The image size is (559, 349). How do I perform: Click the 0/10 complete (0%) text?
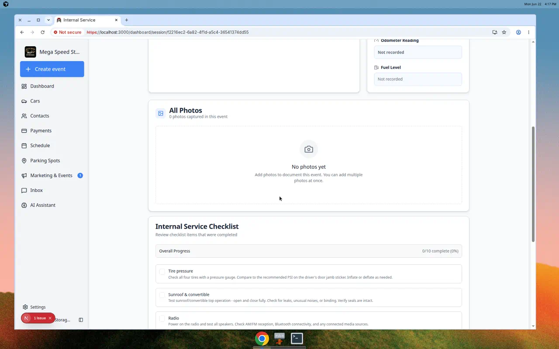(440, 251)
